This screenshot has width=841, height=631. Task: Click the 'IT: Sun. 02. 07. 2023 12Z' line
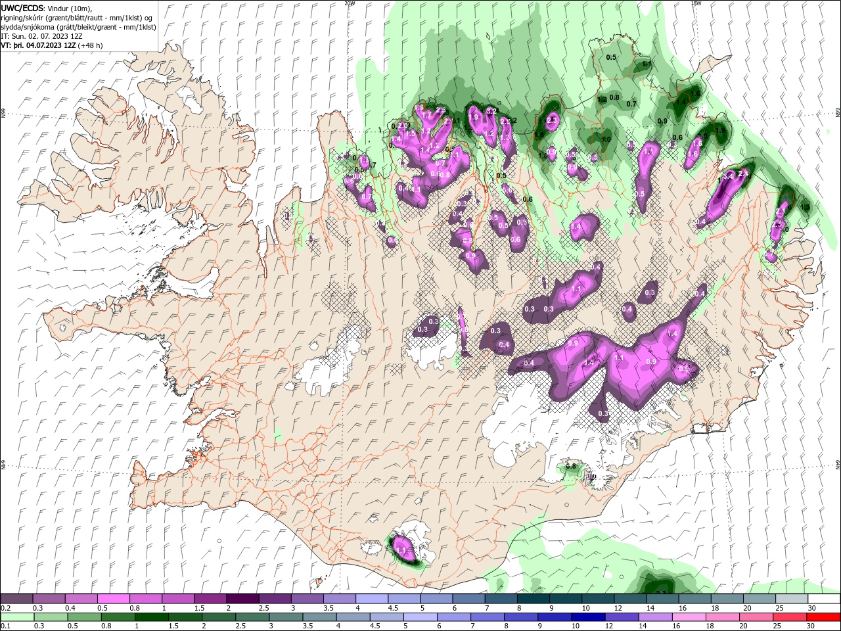(x=41, y=36)
